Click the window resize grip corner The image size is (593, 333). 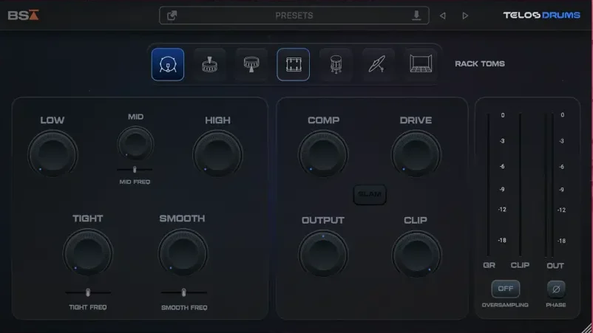(x=587, y=328)
